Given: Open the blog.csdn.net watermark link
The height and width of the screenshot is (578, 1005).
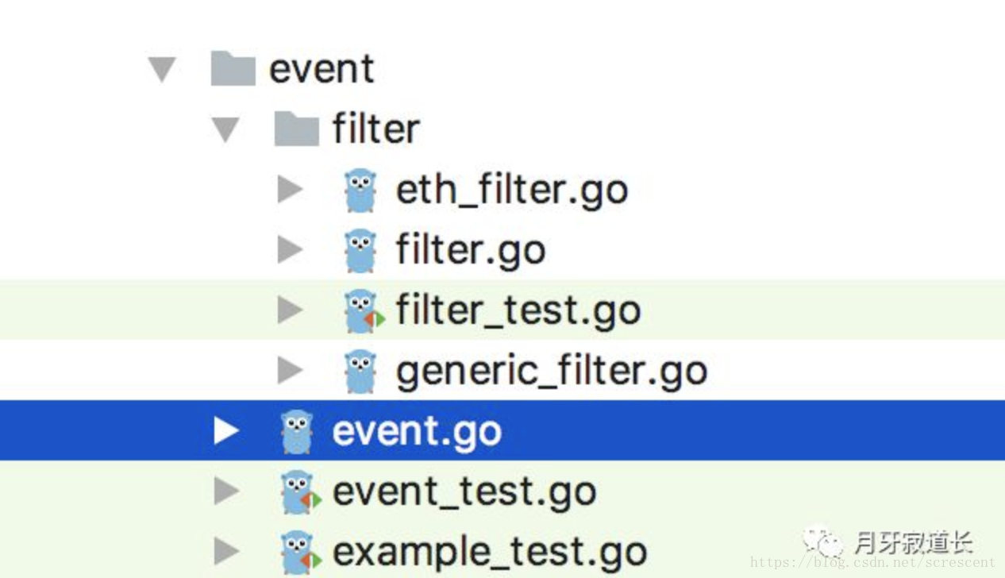Looking at the screenshot, I should point(872,563).
